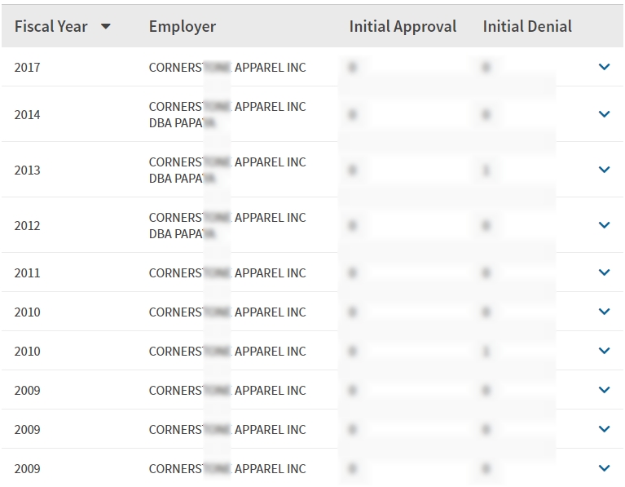This screenshot has width=625, height=487.
Task: Expand the 2012 row details
Action: pos(604,225)
